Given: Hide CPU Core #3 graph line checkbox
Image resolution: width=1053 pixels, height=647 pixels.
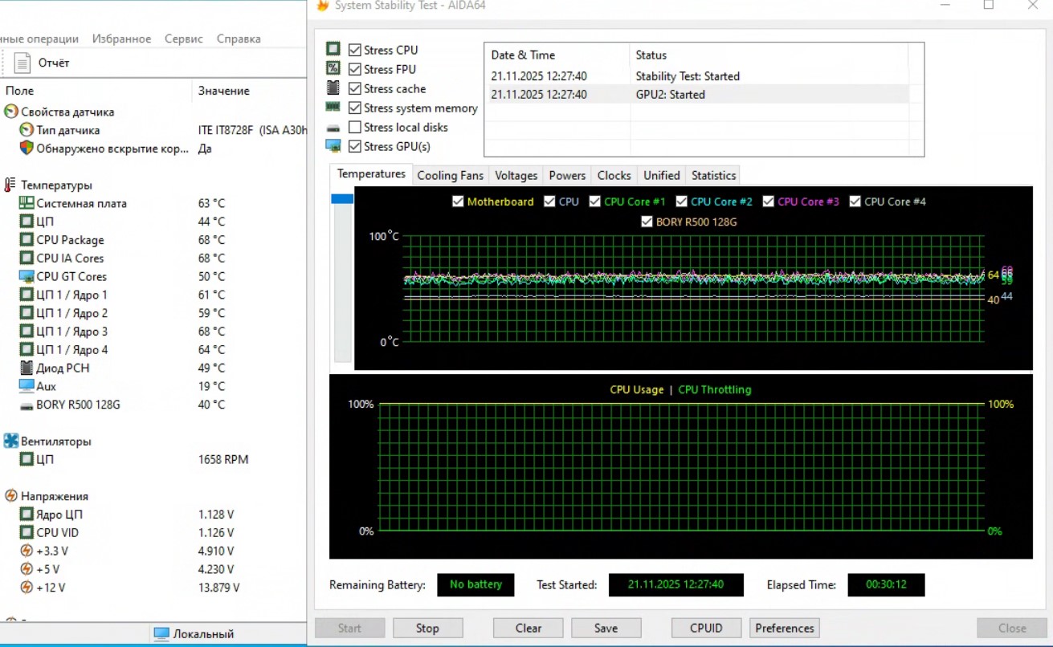Looking at the screenshot, I should 769,201.
